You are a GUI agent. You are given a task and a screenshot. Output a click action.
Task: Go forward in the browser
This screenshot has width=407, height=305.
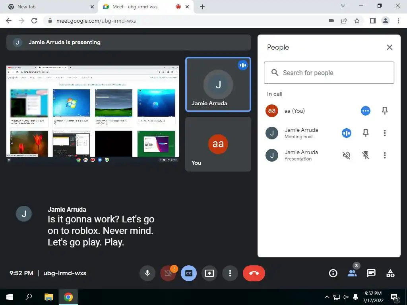point(21,21)
